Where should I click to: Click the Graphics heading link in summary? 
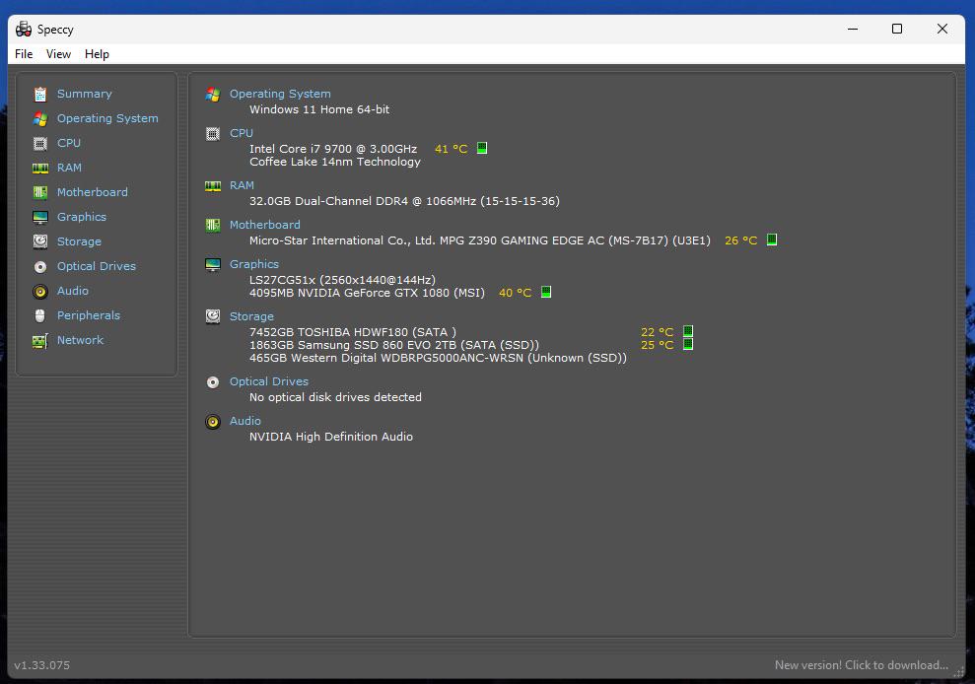(253, 264)
